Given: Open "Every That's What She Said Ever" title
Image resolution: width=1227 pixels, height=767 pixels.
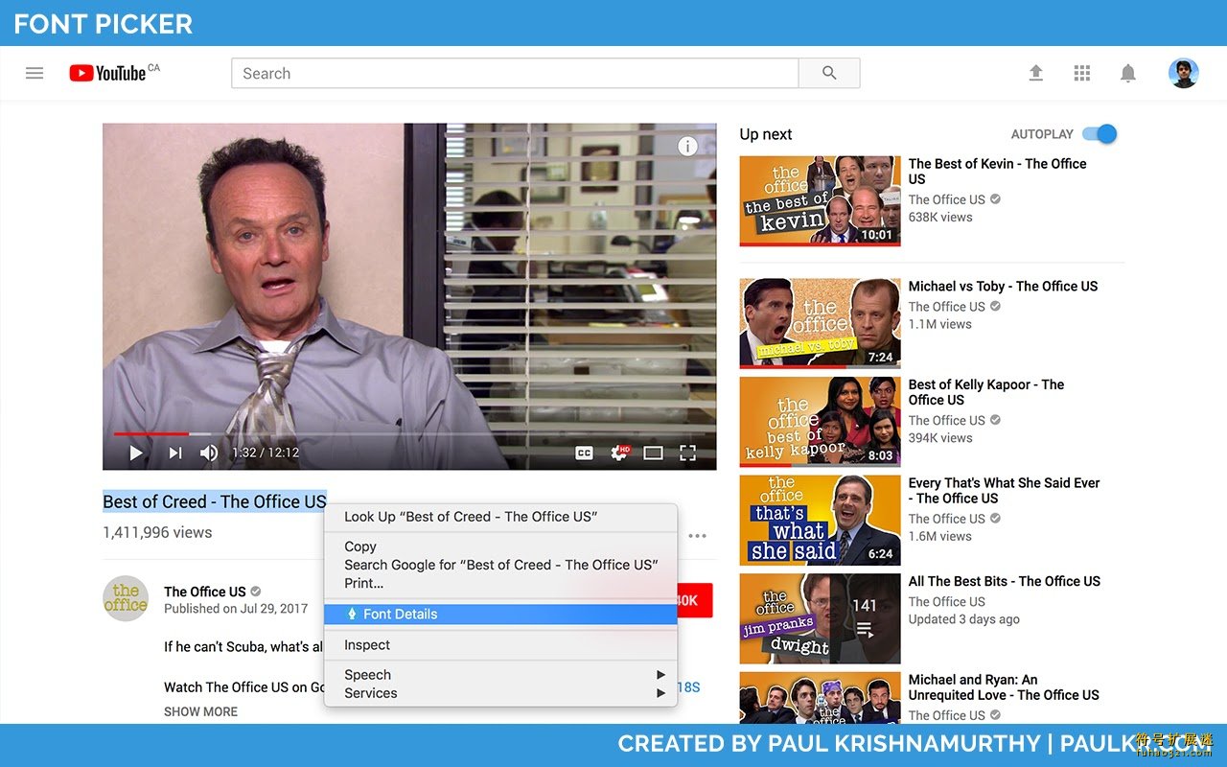Looking at the screenshot, I should tap(1004, 491).
